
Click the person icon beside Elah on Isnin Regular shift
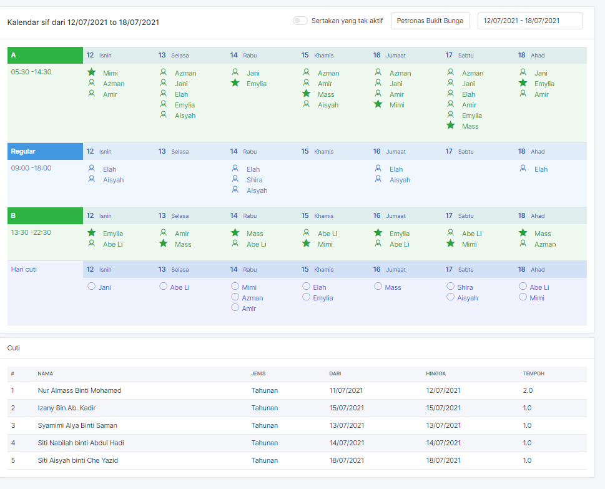coord(91,168)
